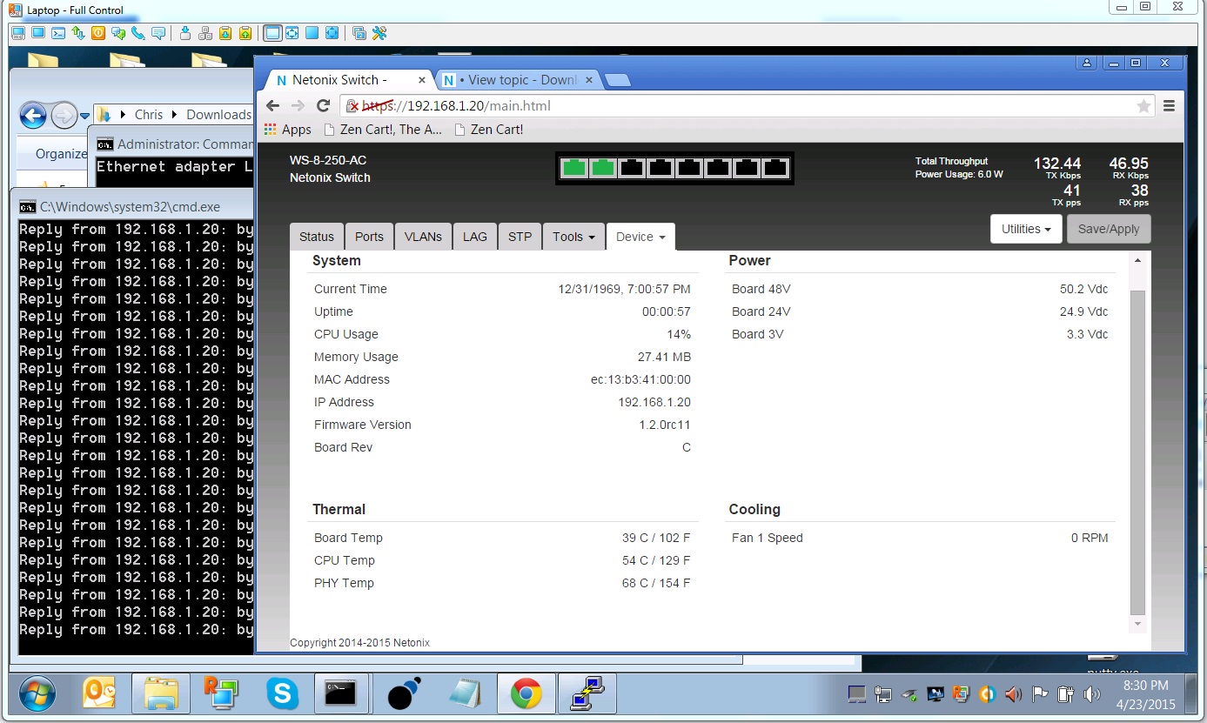The image size is (1207, 723).
Task: Reload the Netonix page in Chrome
Action: [323, 106]
